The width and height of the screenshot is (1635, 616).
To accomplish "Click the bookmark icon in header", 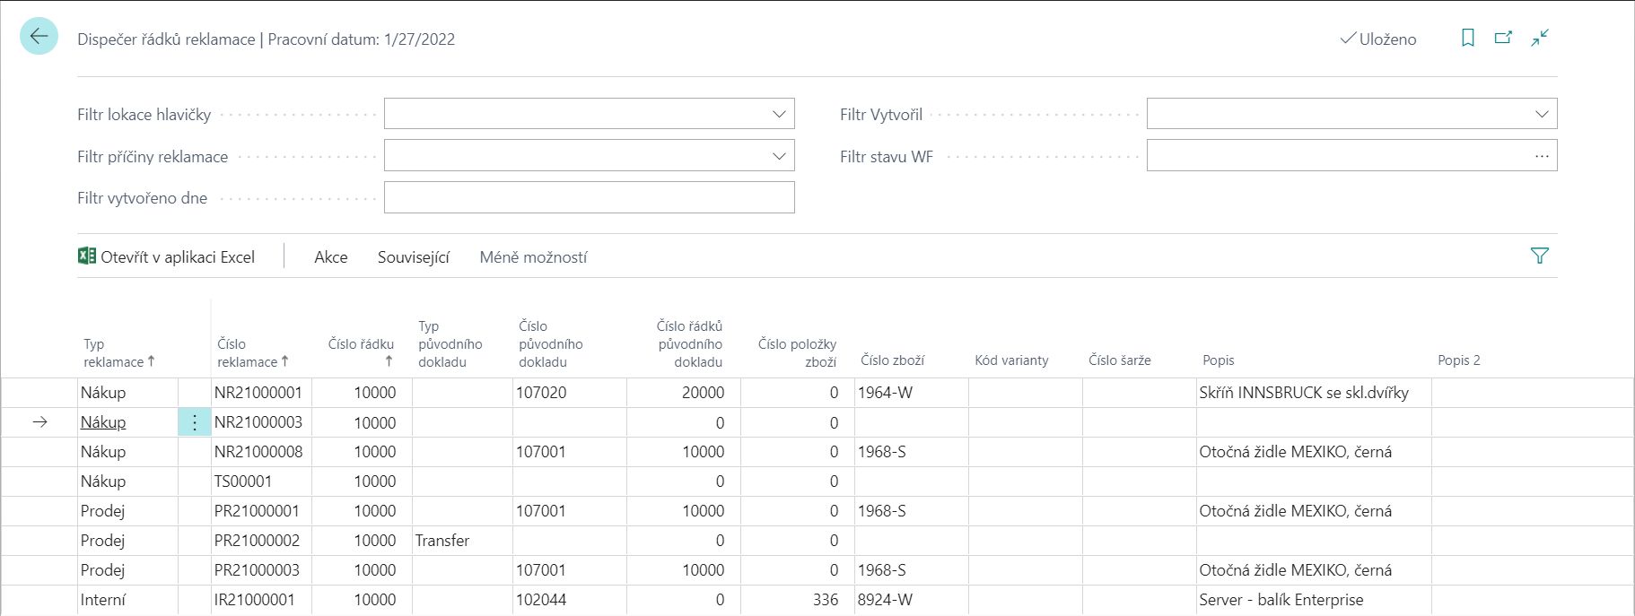I will click(x=1467, y=38).
